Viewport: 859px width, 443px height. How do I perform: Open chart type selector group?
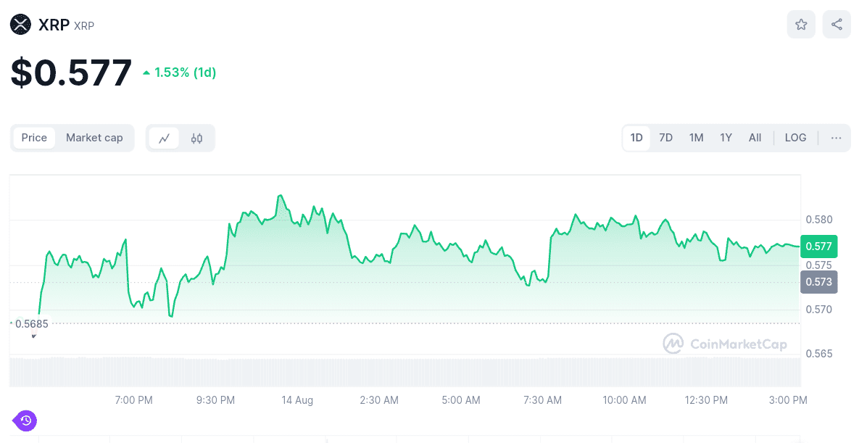180,138
